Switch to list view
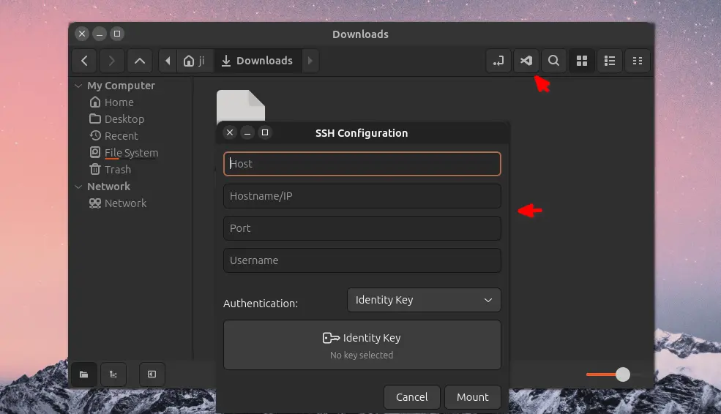721x414 pixels. [x=609, y=61]
